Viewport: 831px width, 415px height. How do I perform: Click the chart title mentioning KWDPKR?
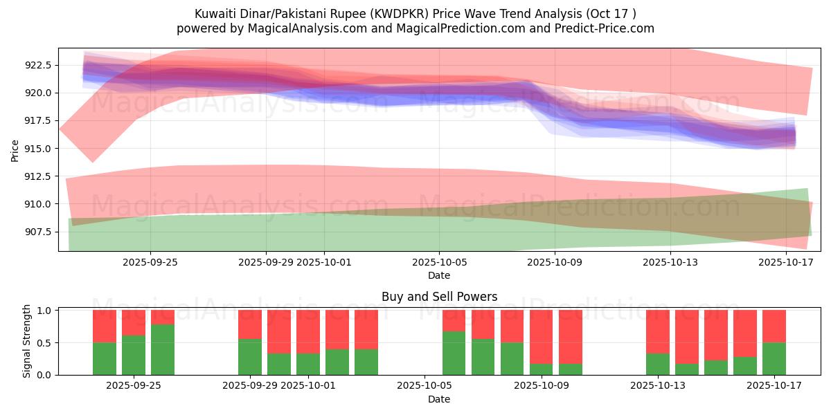415,14
